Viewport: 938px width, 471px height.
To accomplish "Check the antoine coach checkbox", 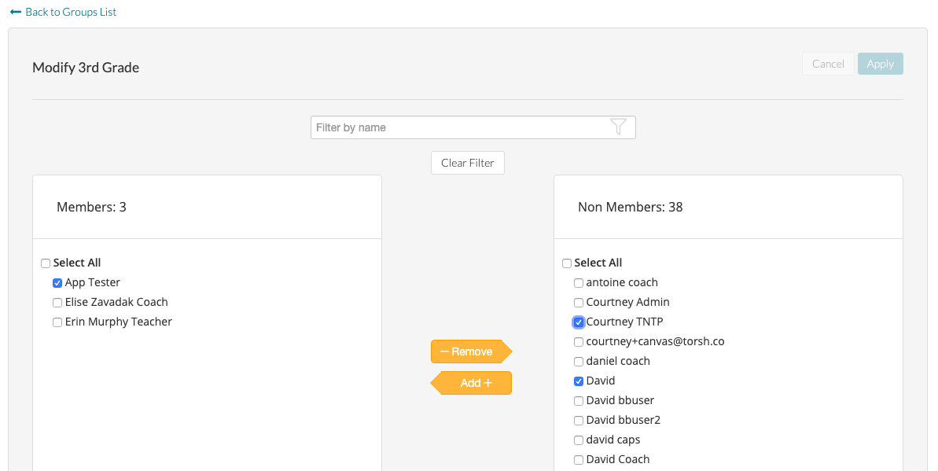I will 579,283.
